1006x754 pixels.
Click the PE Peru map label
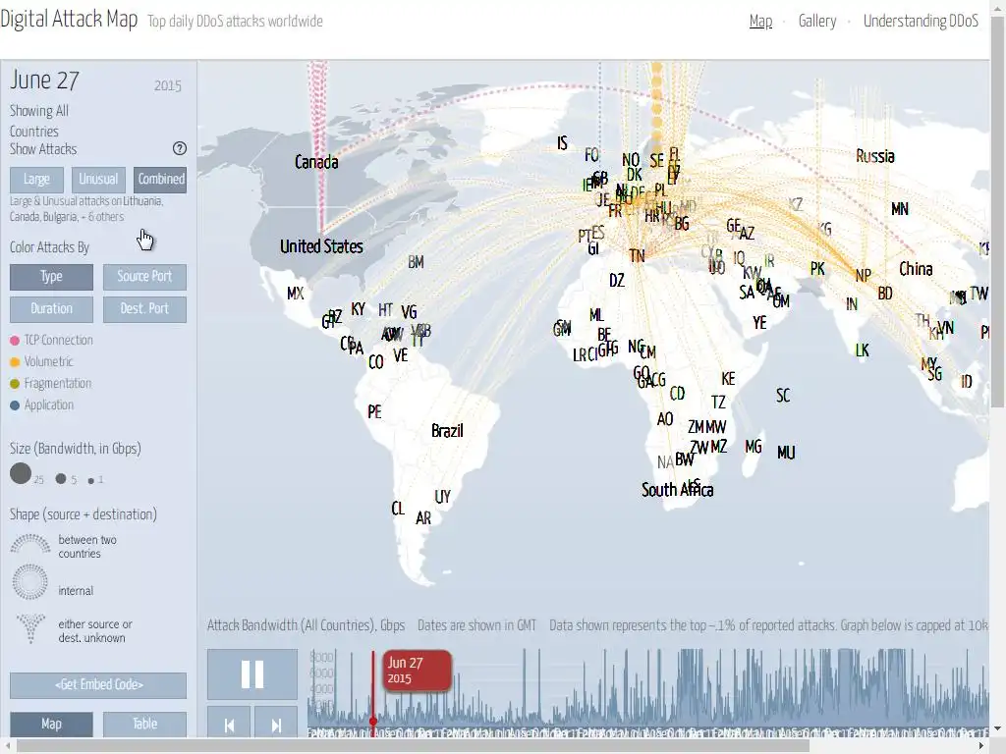coord(374,411)
